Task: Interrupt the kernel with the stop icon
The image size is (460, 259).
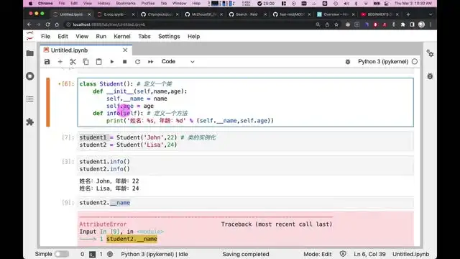Action: pyautogui.click(x=124, y=62)
